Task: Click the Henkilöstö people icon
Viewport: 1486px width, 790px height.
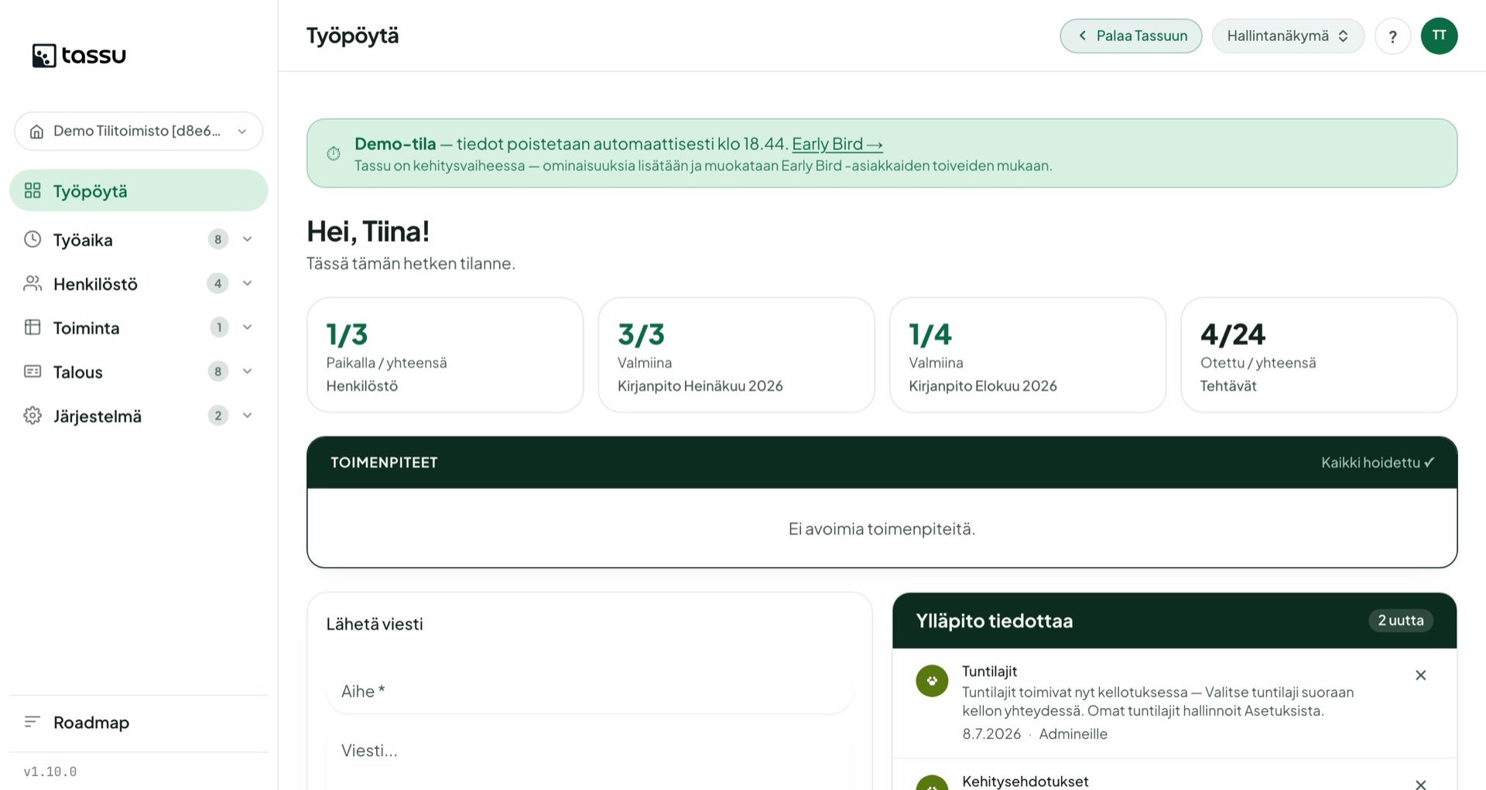Action: pos(33,283)
